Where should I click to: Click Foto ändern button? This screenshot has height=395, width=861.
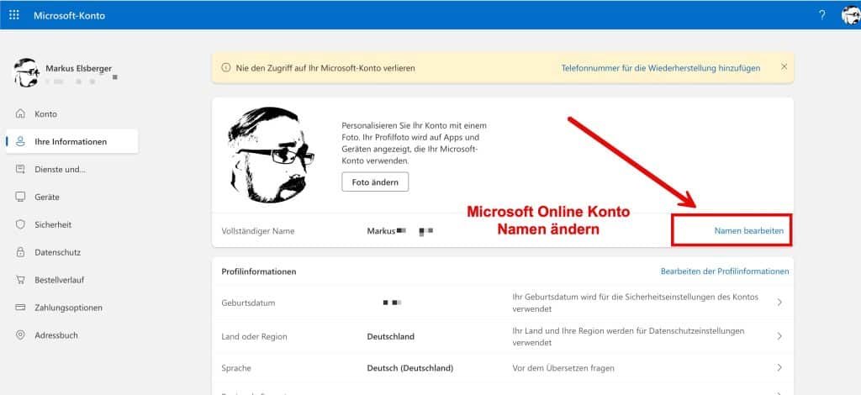click(x=375, y=182)
